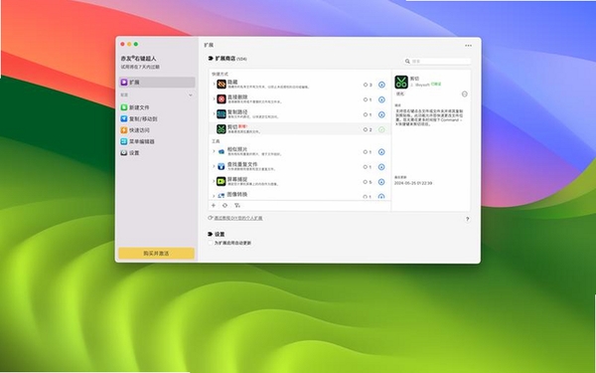This screenshot has width=596, height=373.
Task: Download the 复制路径 extension
Action: (x=381, y=114)
